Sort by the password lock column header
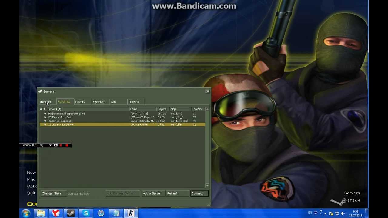Viewport: 388px width, 218px height. (41, 109)
